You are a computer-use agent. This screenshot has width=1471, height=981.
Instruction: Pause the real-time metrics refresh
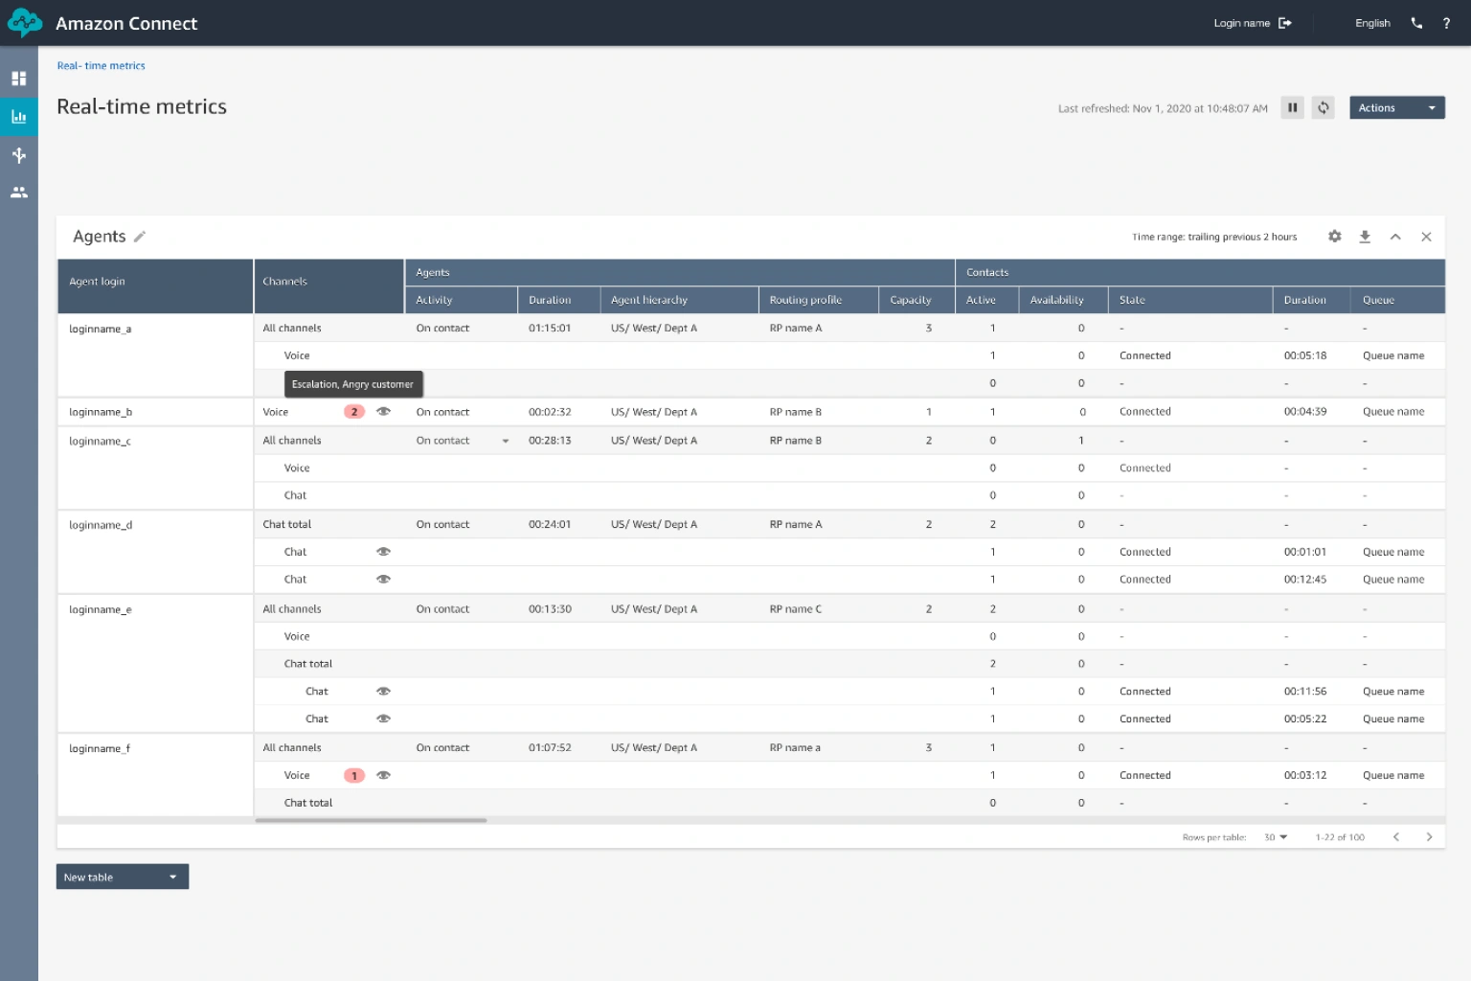click(x=1293, y=107)
